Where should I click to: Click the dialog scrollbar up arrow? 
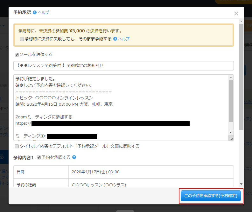click(x=241, y=21)
